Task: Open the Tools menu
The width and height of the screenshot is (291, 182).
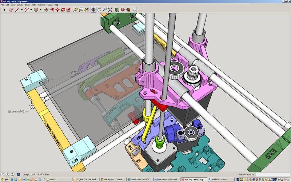Action: click(34, 5)
